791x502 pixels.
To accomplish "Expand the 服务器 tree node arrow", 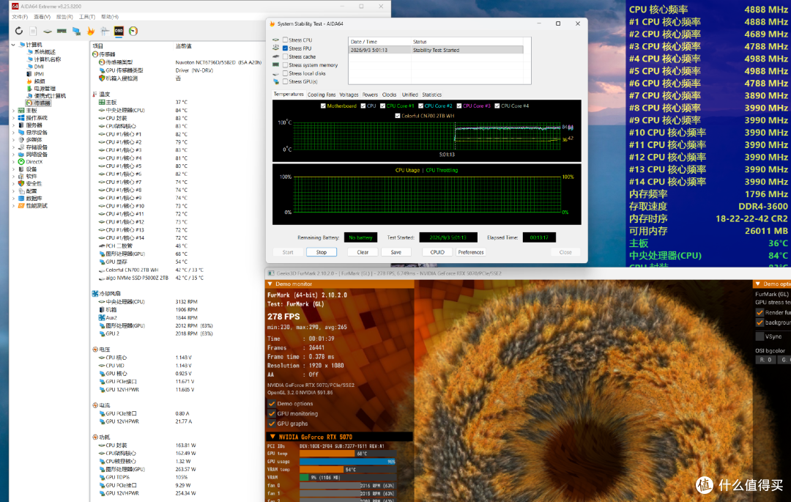I will point(13,125).
